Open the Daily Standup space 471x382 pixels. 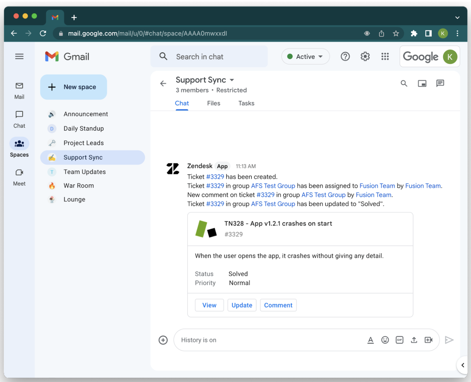pyautogui.click(x=93, y=128)
